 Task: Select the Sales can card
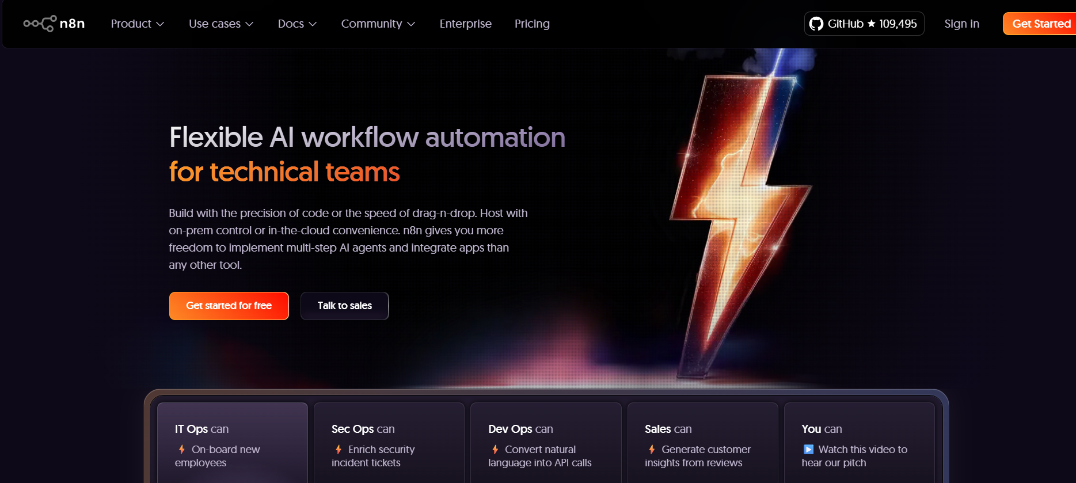click(702, 443)
